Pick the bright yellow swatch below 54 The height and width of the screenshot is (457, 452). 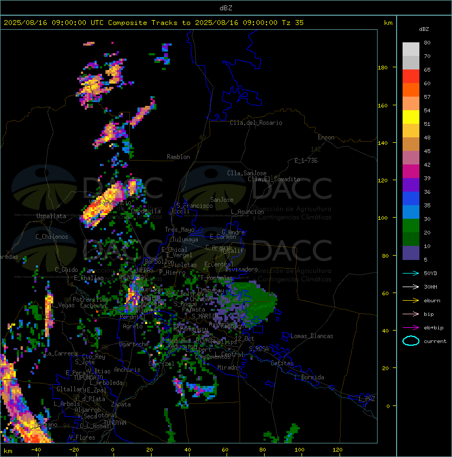[411, 117]
